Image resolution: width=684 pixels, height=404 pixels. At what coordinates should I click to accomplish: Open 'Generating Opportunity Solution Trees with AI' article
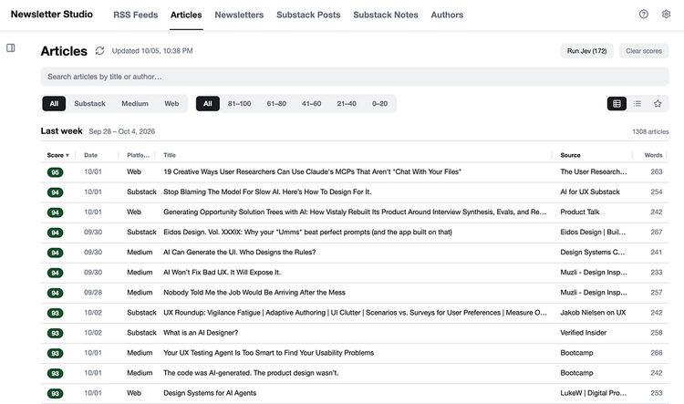pyautogui.click(x=355, y=212)
